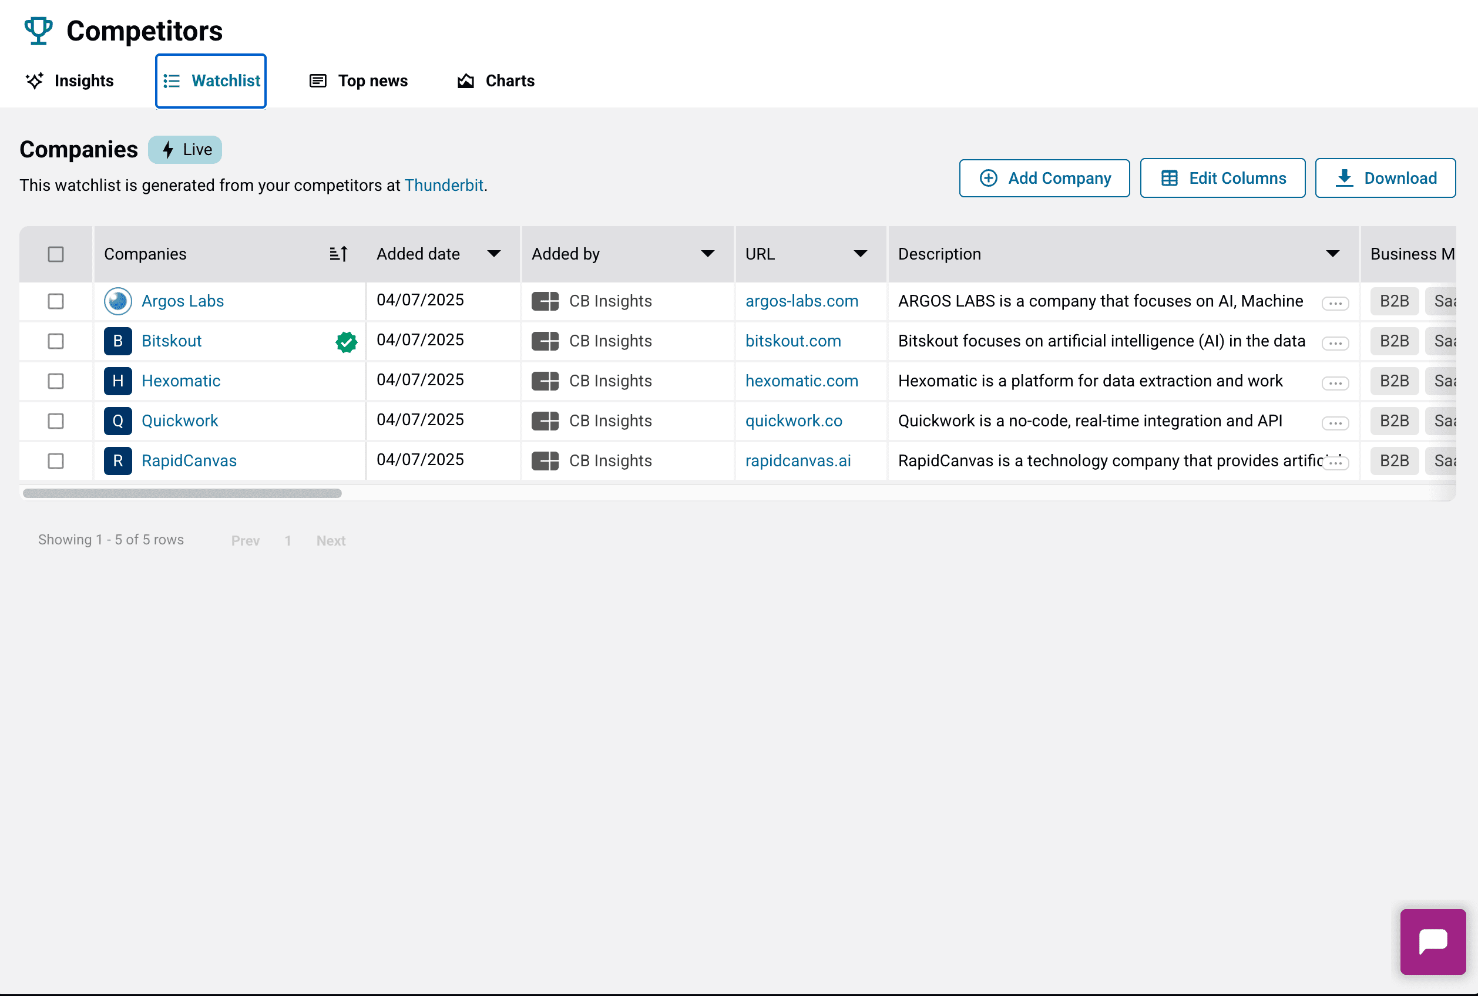Image resolution: width=1478 pixels, height=996 pixels.
Task: Switch to the Top news tab
Action: tap(358, 80)
